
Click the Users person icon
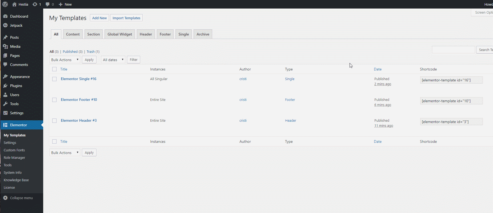[5, 95]
